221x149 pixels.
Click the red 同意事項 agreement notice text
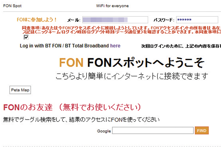(x=122, y=30)
